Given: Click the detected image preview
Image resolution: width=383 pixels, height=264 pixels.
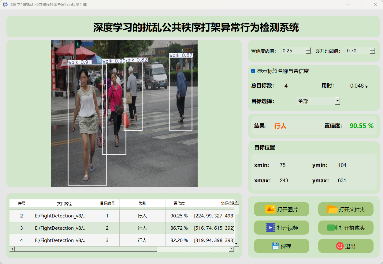Looking at the screenshot, I should click(124, 113).
